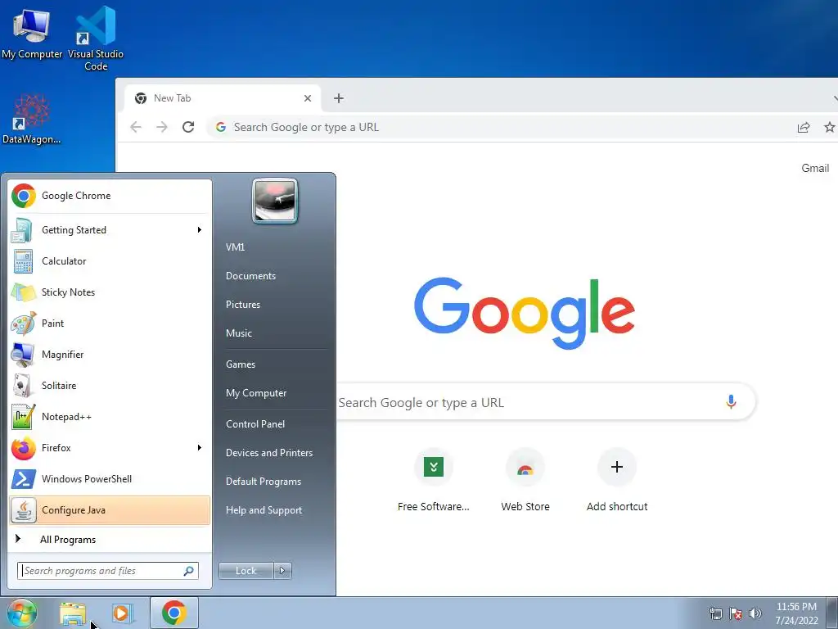The image size is (838, 629).
Task: Open Default Programs
Action: click(x=264, y=482)
